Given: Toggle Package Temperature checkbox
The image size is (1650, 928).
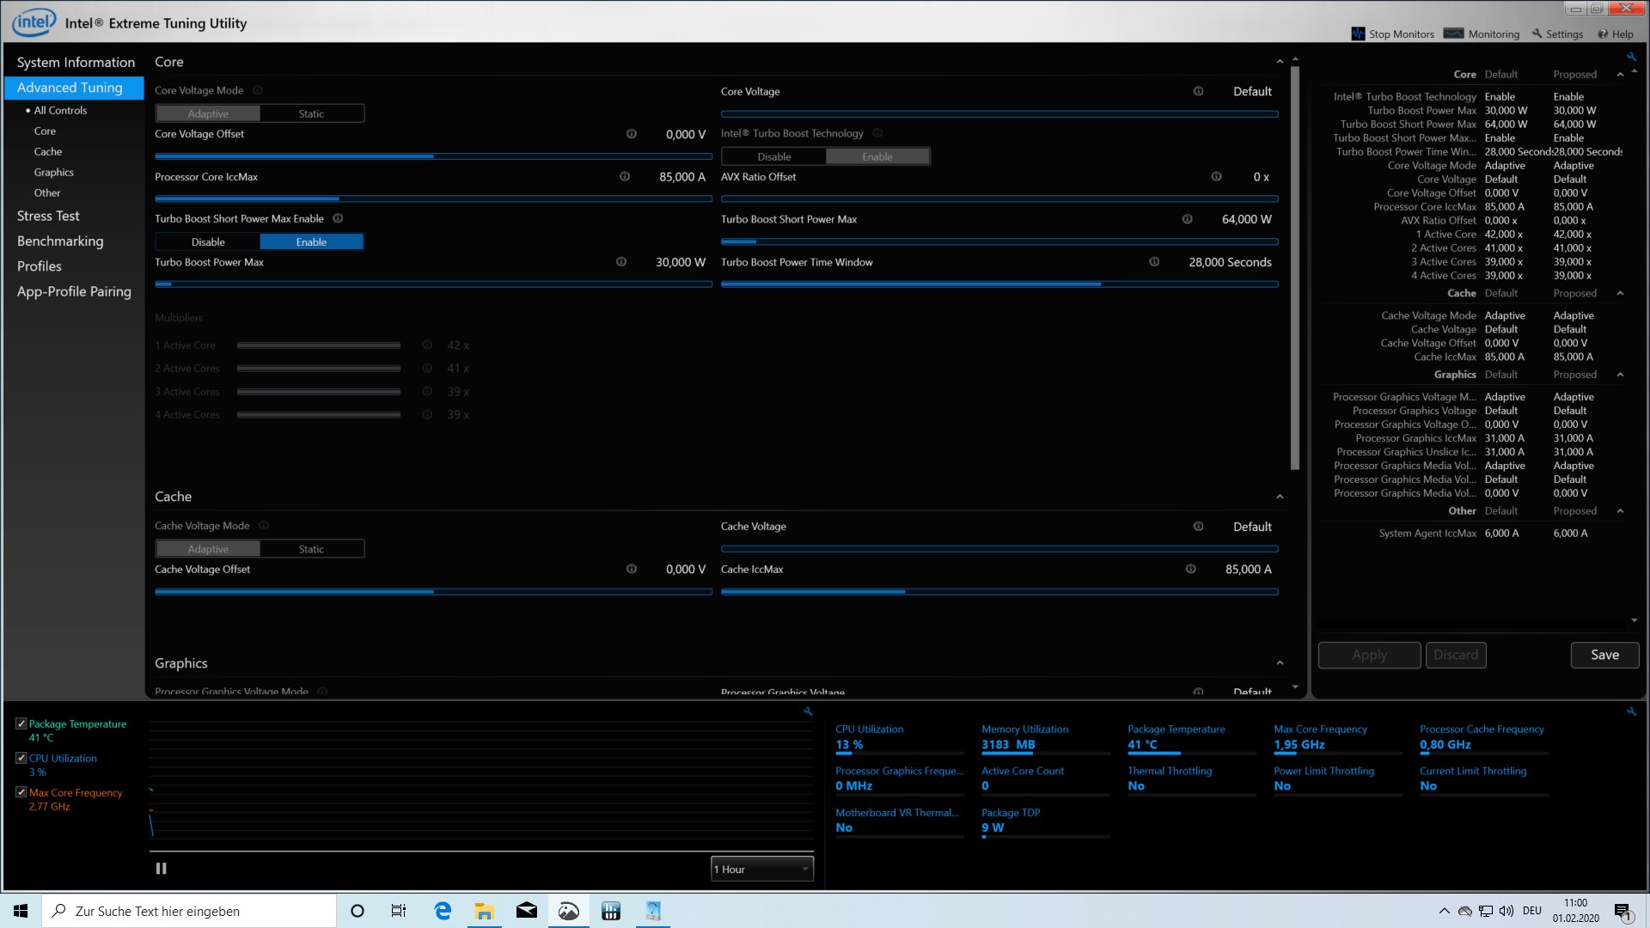Looking at the screenshot, I should 21,723.
